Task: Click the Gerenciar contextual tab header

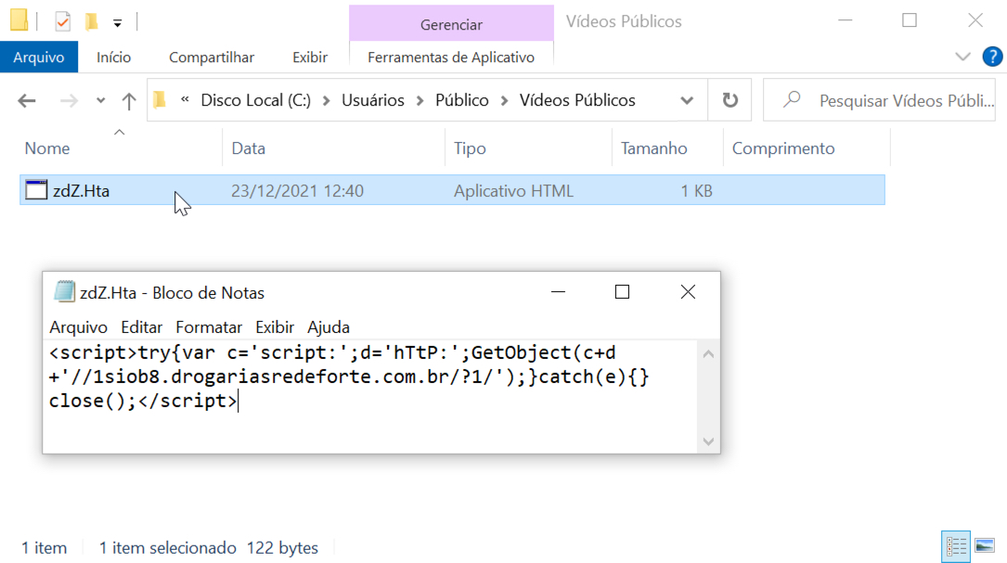Action: pyautogui.click(x=451, y=24)
